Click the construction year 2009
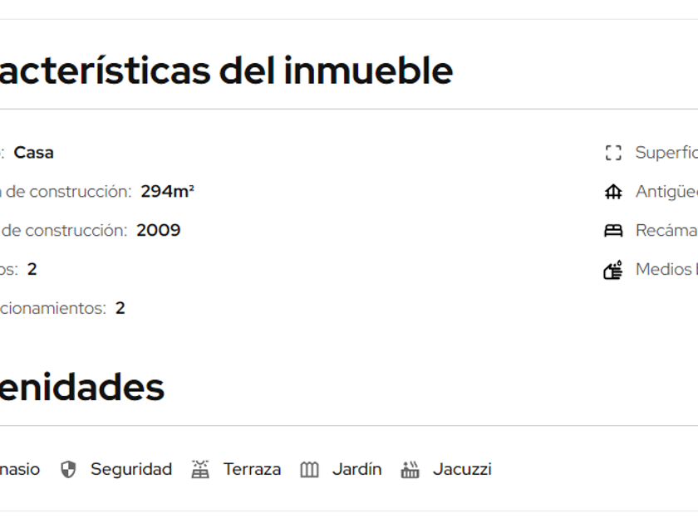Image resolution: width=698 pixels, height=523 pixels. [159, 231]
